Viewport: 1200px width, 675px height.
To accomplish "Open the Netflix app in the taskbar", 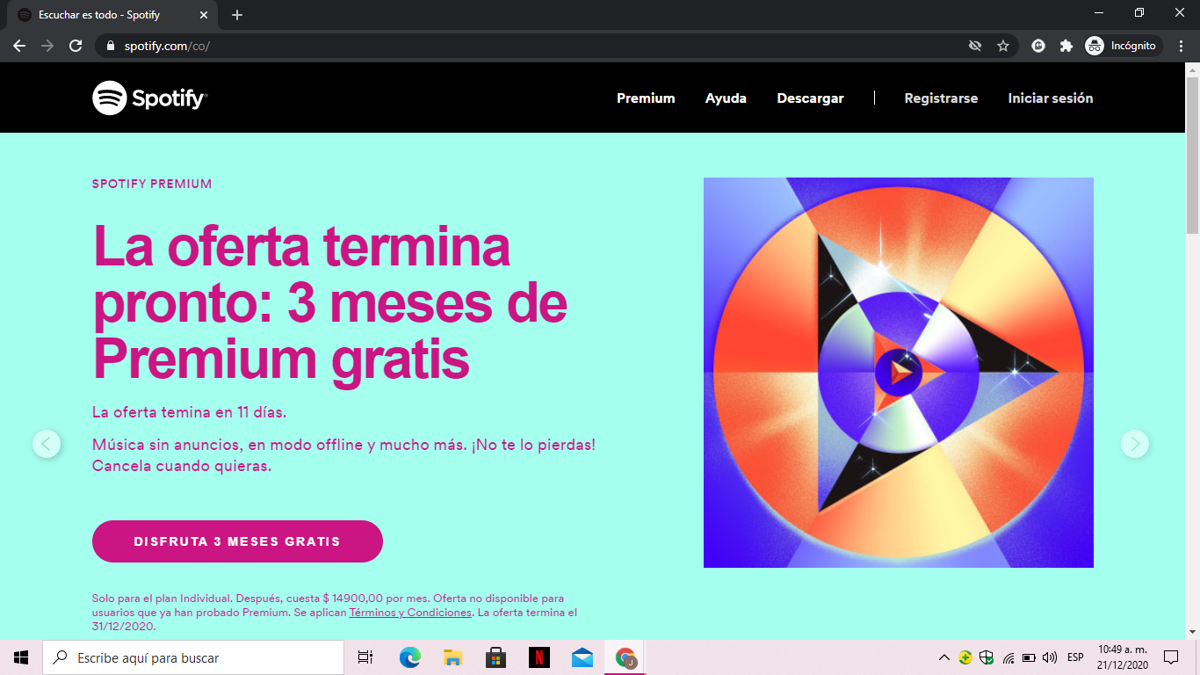I will point(539,657).
